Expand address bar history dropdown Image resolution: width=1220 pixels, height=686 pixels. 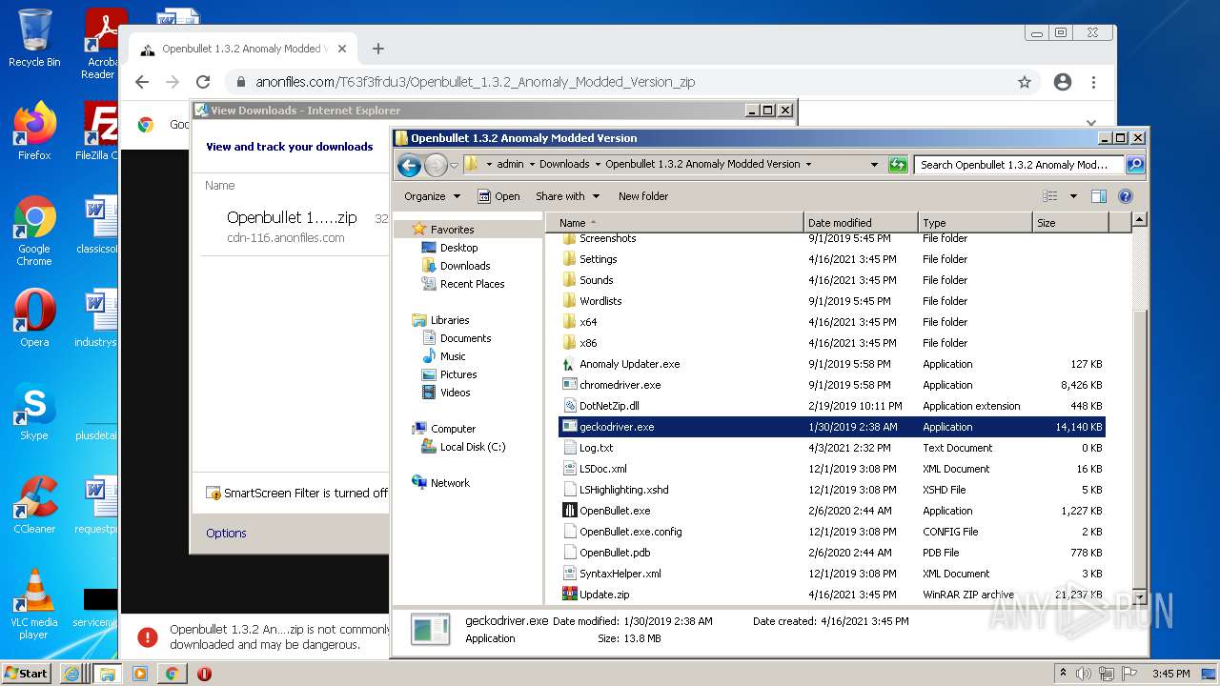pyautogui.click(x=874, y=165)
